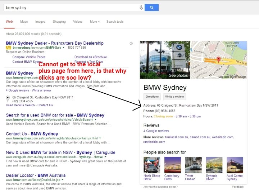This screenshot has width=259, height=191.
Task: Open the Rushcutters Bay map thumbnail
Action: pyautogui.click(x=219, y=60)
